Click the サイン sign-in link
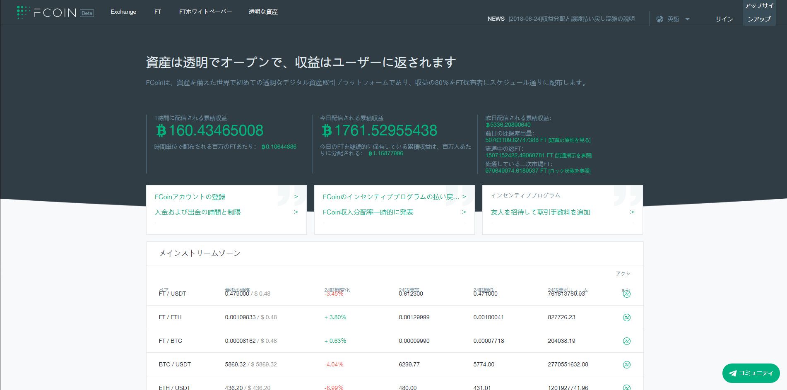 (x=724, y=19)
